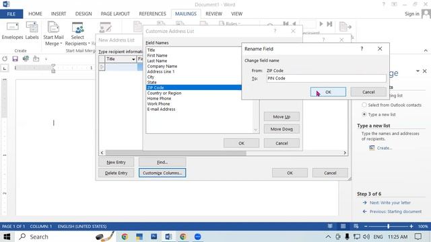Switch to Web Layout view in status bar
Viewport: 431px width, 242px height.
pos(356,227)
